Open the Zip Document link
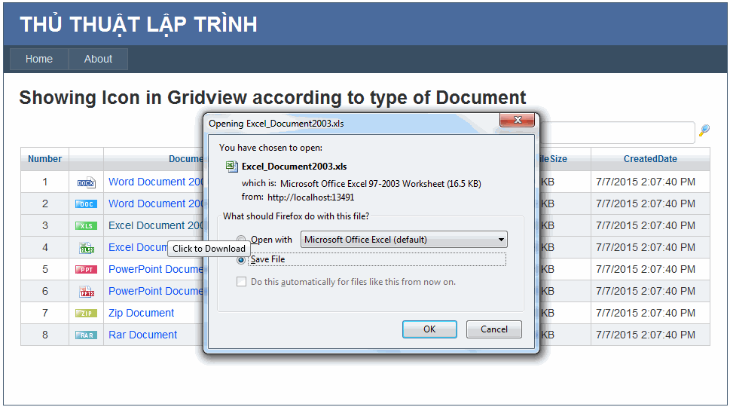 tap(141, 313)
